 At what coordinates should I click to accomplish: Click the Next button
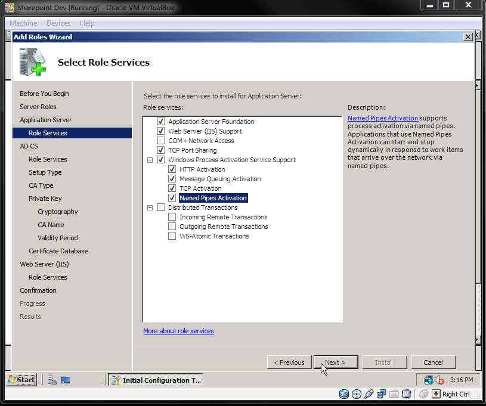click(336, 362)
